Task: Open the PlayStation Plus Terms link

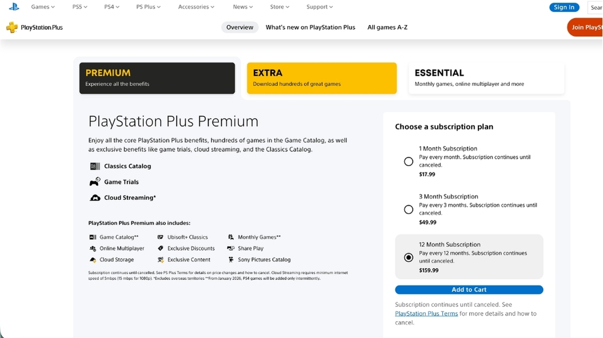Action: click(x=426, y=313)
